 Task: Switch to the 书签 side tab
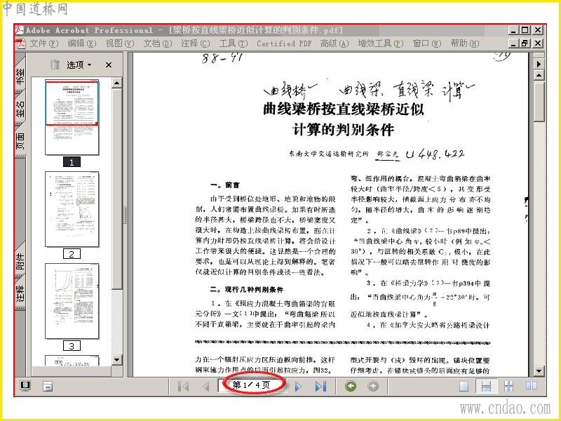pyautogui.click(x=20, y=76)
